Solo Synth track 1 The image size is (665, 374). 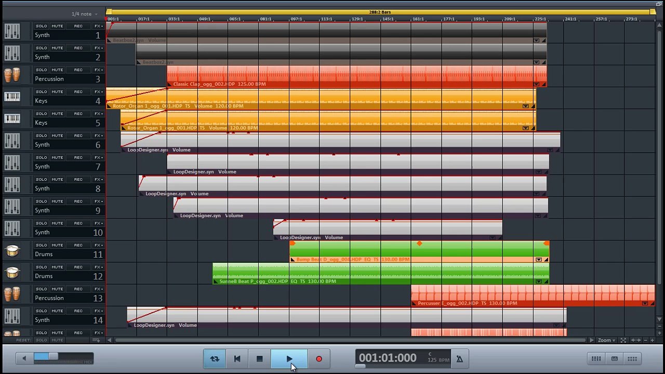tap(41, 26)
